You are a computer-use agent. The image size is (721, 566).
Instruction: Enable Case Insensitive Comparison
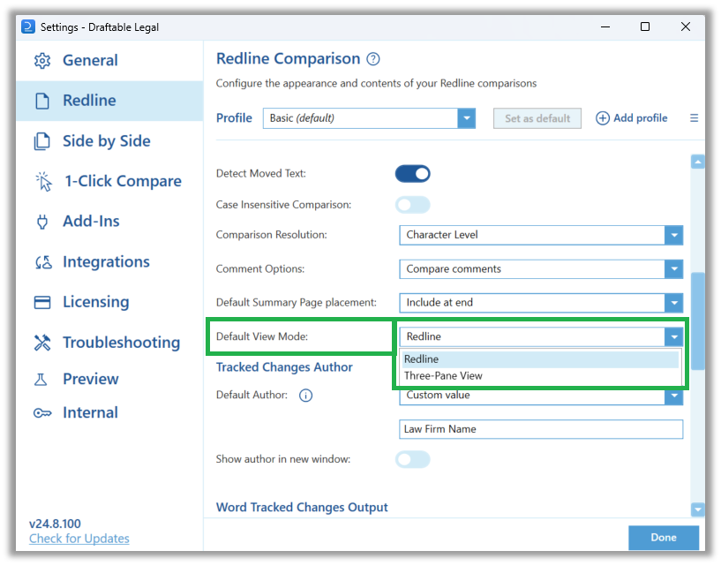pos(412,204)
